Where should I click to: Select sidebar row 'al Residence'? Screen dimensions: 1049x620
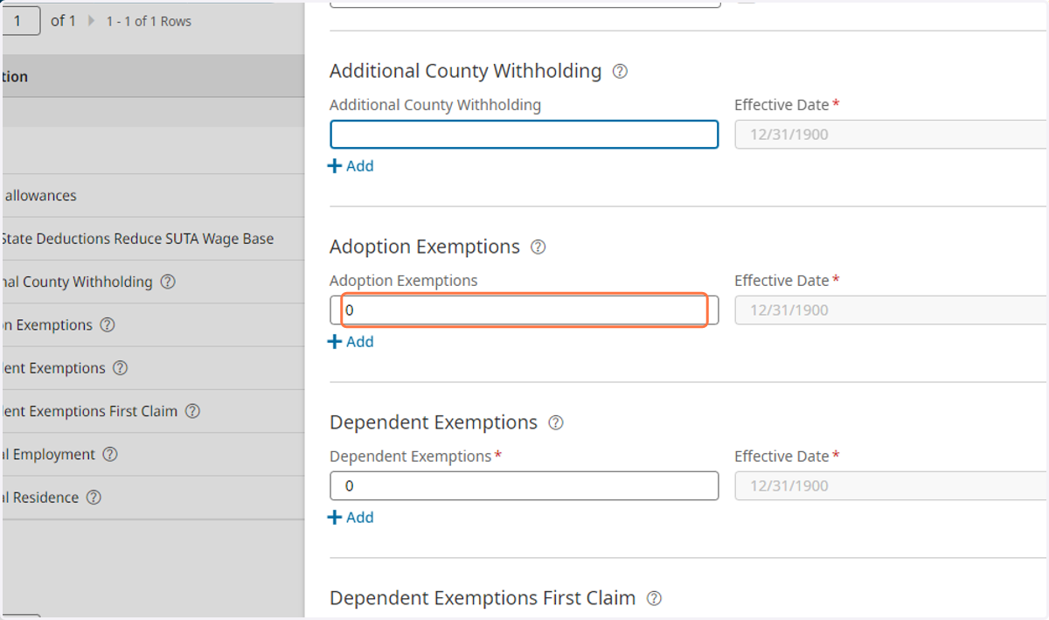[152, 498]
